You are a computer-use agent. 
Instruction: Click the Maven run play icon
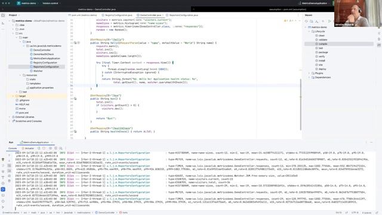[329, 21]
